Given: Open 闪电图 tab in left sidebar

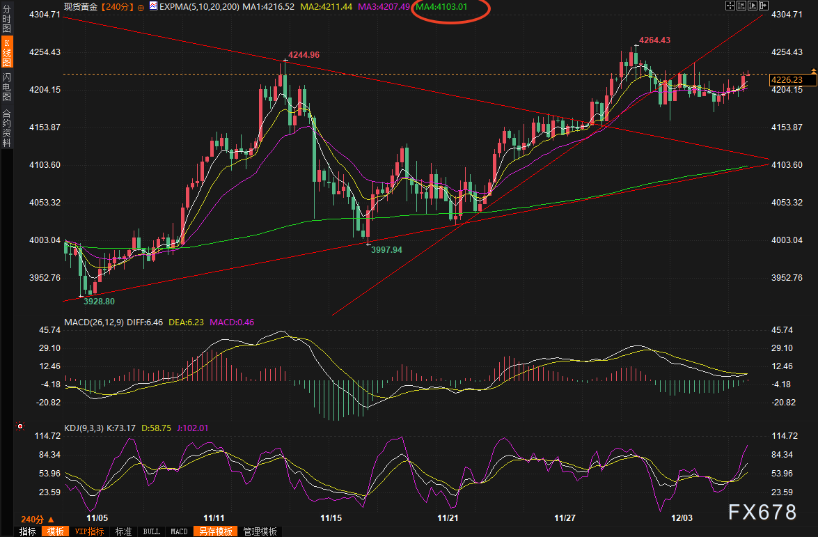Looking at the screenshot, I should click(7, 87).
